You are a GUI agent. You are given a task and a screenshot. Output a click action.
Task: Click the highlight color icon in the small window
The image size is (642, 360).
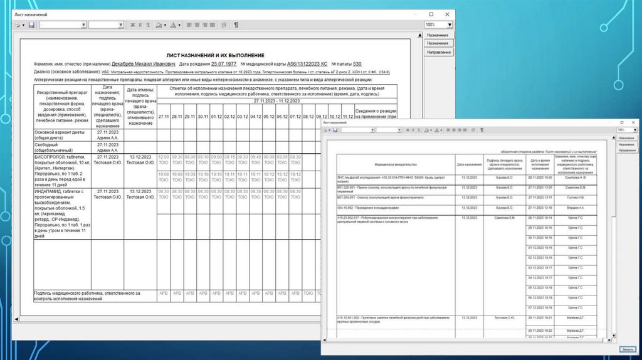click(426, 130)
